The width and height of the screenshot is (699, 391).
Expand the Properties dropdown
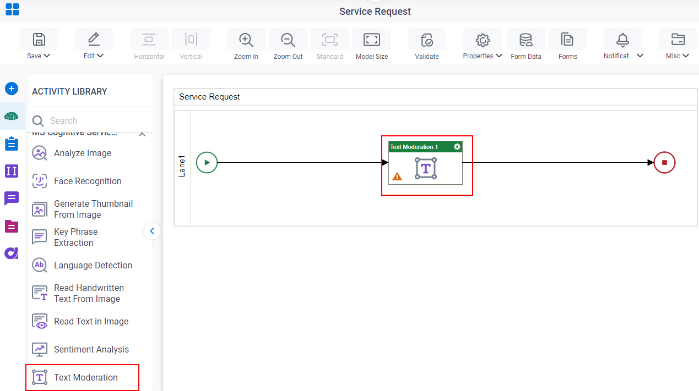(x=498, y=56)
